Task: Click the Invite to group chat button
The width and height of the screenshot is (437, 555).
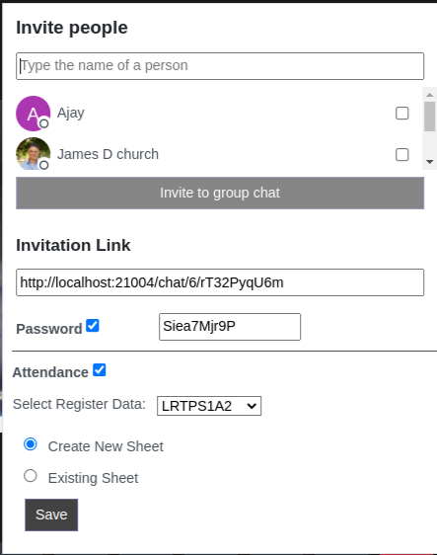Action: tap(220, 193)
